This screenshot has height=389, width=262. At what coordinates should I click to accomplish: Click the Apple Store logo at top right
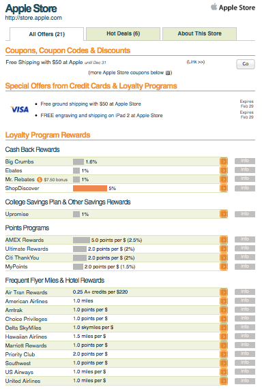[x=233, y=7]
